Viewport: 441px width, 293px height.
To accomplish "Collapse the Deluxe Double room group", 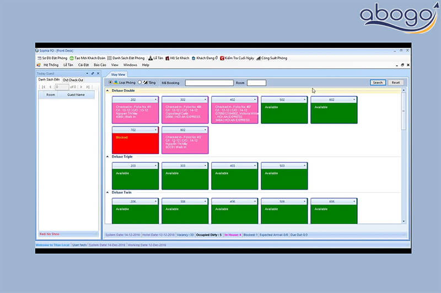I will (107, 91).
